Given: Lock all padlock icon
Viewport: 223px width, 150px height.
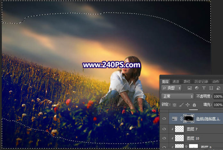Looking at the screenshot, I should pos(194,105).
